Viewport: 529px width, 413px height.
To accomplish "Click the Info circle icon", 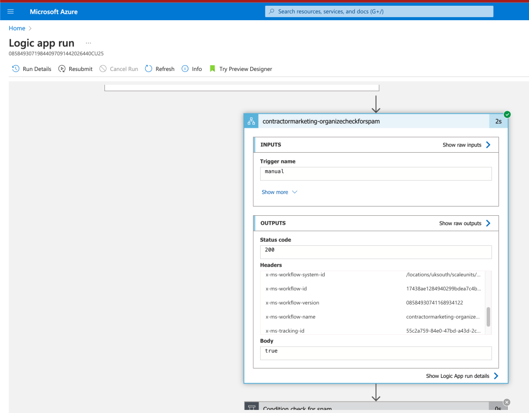I will [185, 68].
